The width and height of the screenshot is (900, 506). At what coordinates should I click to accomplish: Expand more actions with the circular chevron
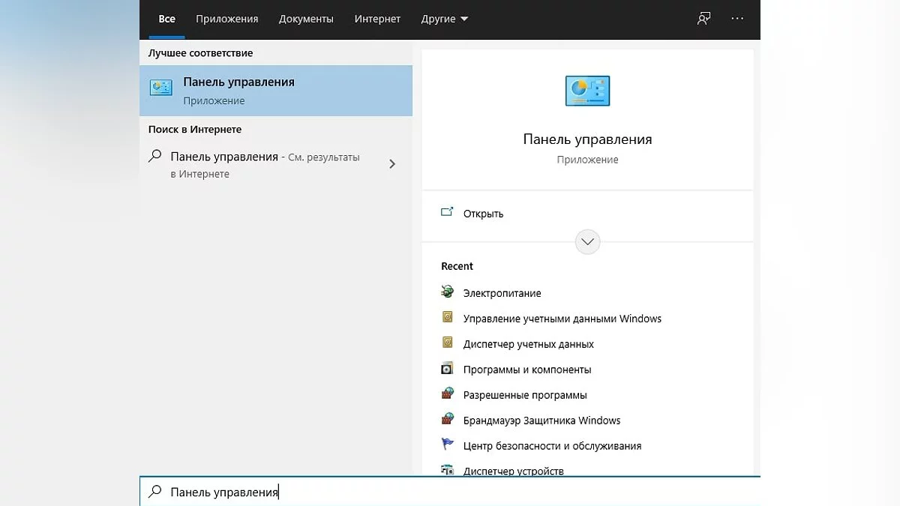(587, 241)
